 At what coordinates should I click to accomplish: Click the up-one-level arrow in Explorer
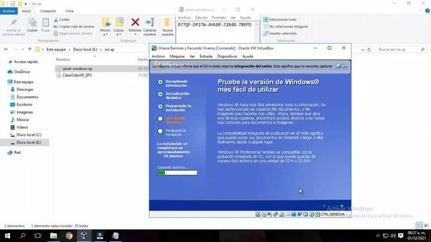pos(30,49)
